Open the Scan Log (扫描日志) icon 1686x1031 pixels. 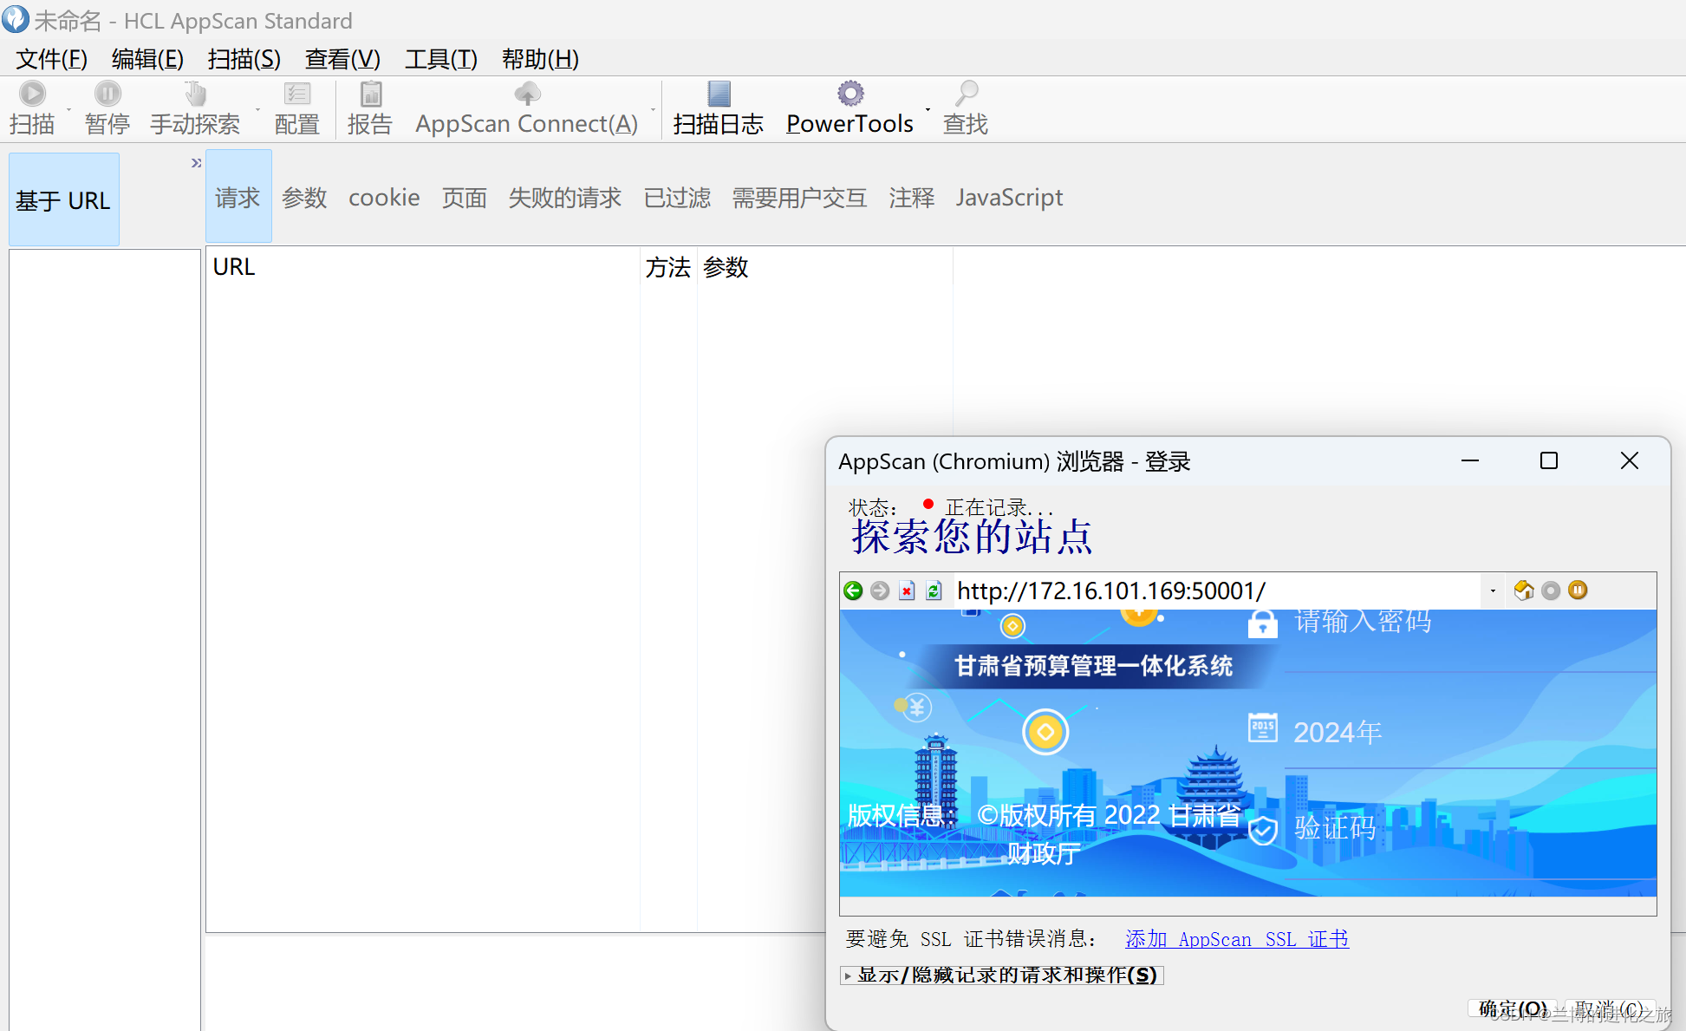(x=719, y=94)
